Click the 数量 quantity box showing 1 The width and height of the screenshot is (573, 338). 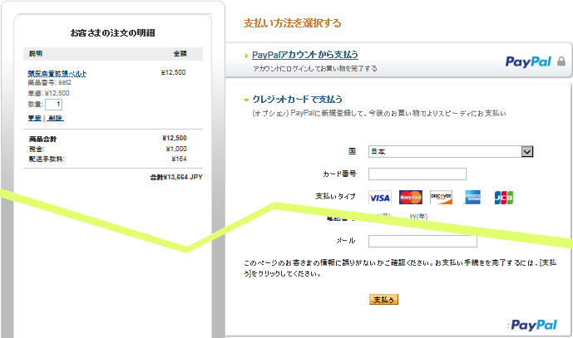pyautogui.click(x=53, y=105)
